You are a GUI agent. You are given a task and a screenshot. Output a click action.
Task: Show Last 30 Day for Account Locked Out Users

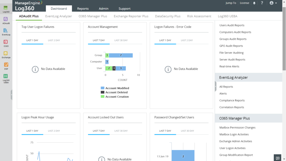click(x=121, y=131)
